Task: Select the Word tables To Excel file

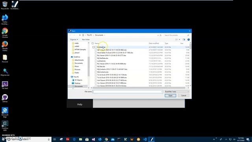Action: pos(115,52)
